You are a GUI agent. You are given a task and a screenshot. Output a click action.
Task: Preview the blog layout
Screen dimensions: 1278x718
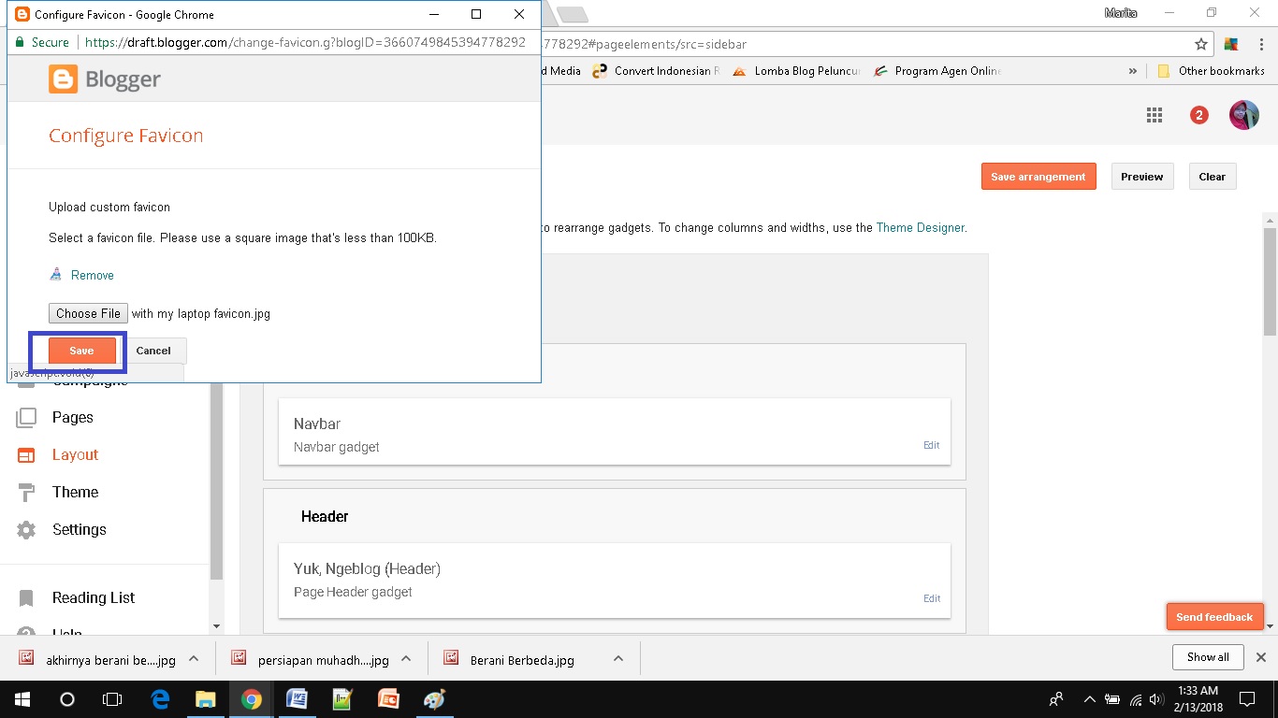tap(1142, 177)
